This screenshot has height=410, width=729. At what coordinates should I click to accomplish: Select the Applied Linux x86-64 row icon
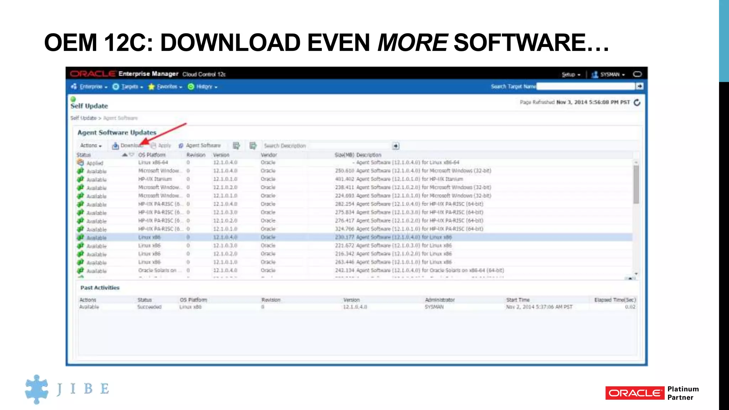pos(80,163)
